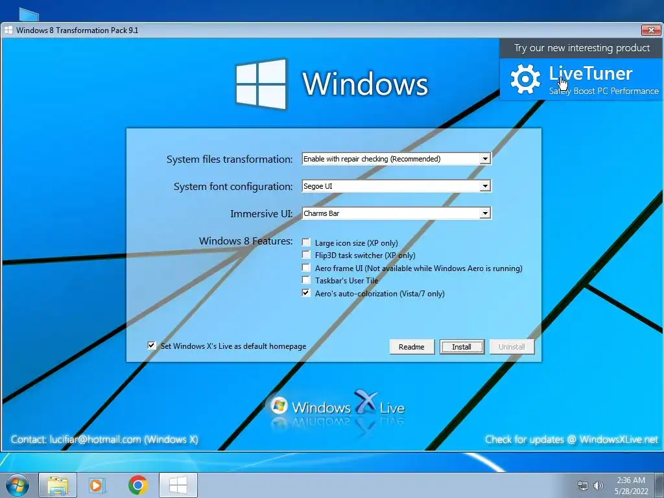664x498 pixels.
Task: Click the volume speaker tray icon
Action: [599, 486]
